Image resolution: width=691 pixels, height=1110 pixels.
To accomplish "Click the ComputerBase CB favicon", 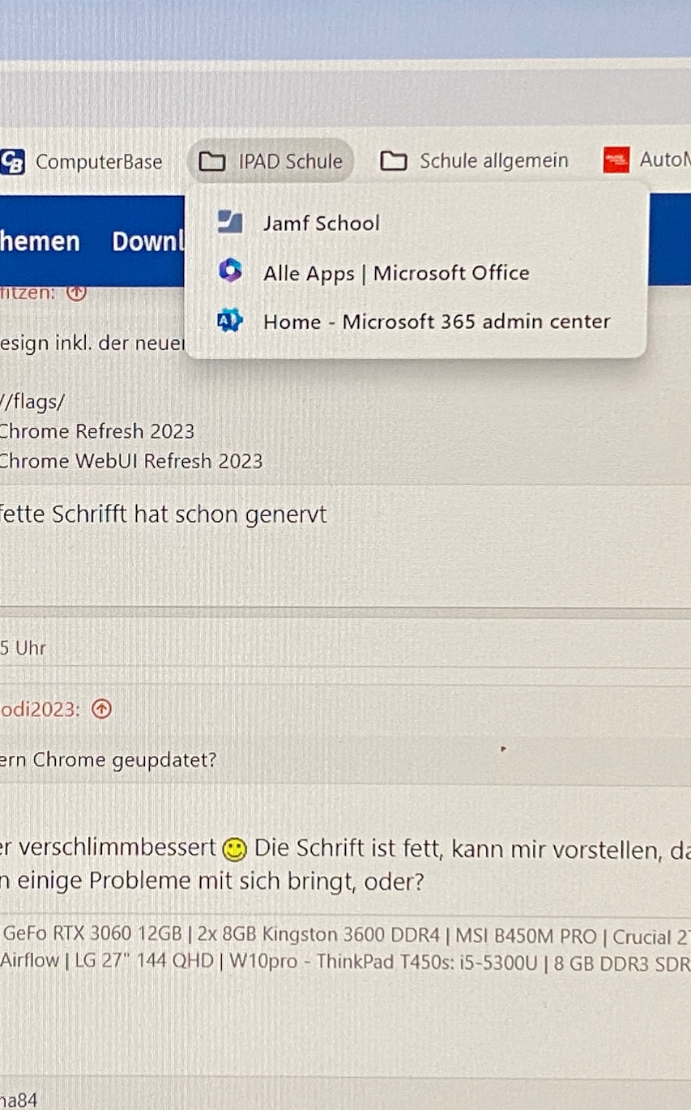I will pyautogui.click(x=12, y=161).
